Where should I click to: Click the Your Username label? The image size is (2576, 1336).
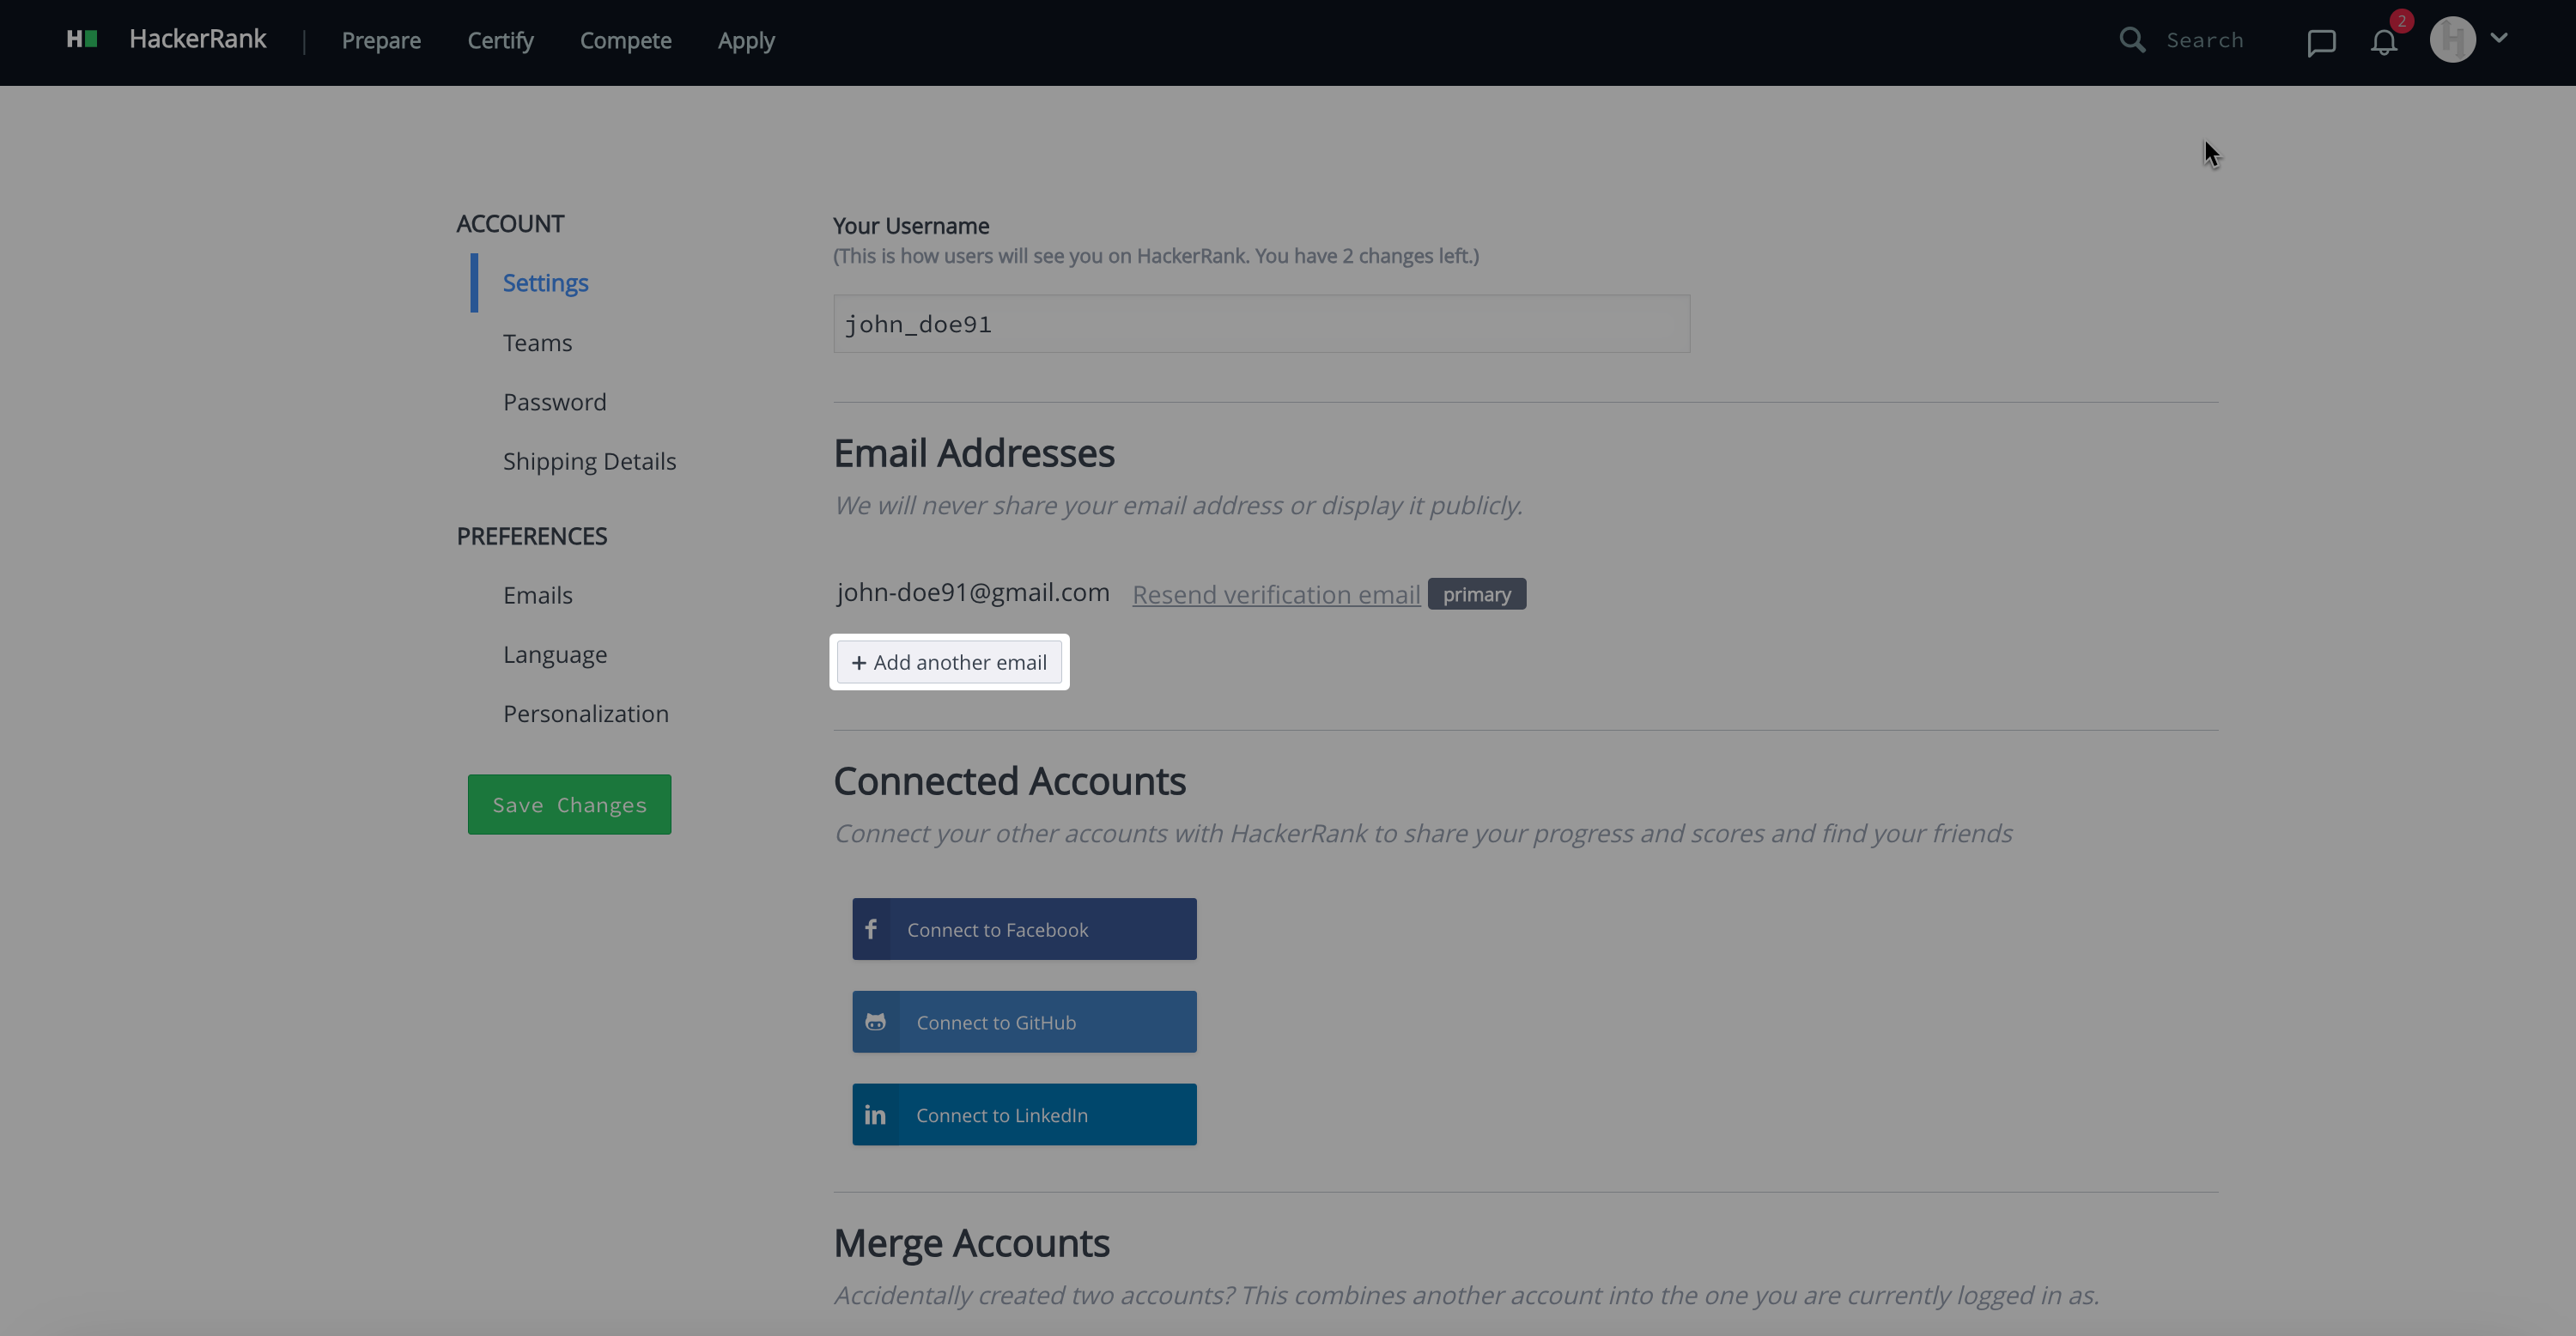pyautogui.click(x=911, y=226)
